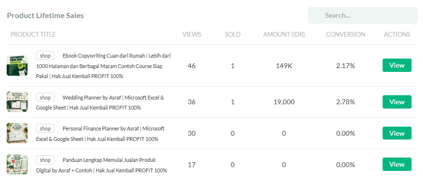
Task: Select the Personal Finance Planner by Asraf title
Action: click(100, 134)
